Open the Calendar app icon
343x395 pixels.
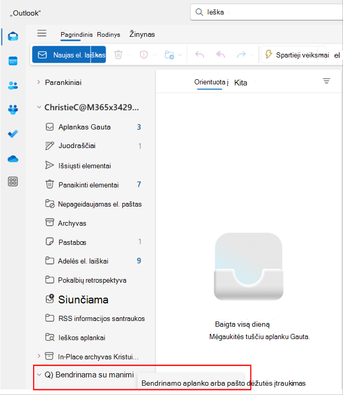pos(13,61)
